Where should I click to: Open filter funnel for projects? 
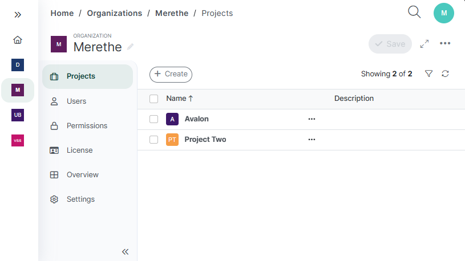[x=428, y=74]
